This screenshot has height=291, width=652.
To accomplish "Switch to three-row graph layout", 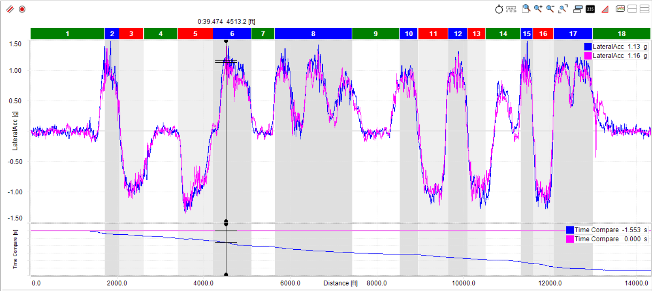I will (x=643, y=9).
